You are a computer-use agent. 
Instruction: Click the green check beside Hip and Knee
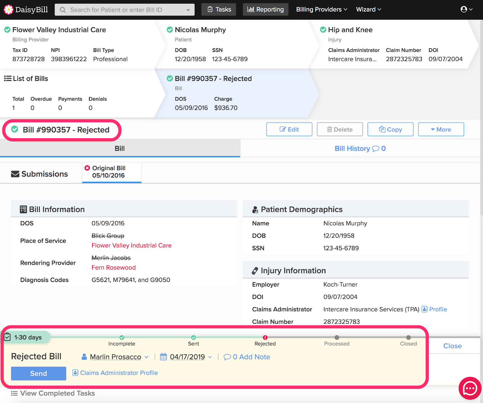coord(323,30)
